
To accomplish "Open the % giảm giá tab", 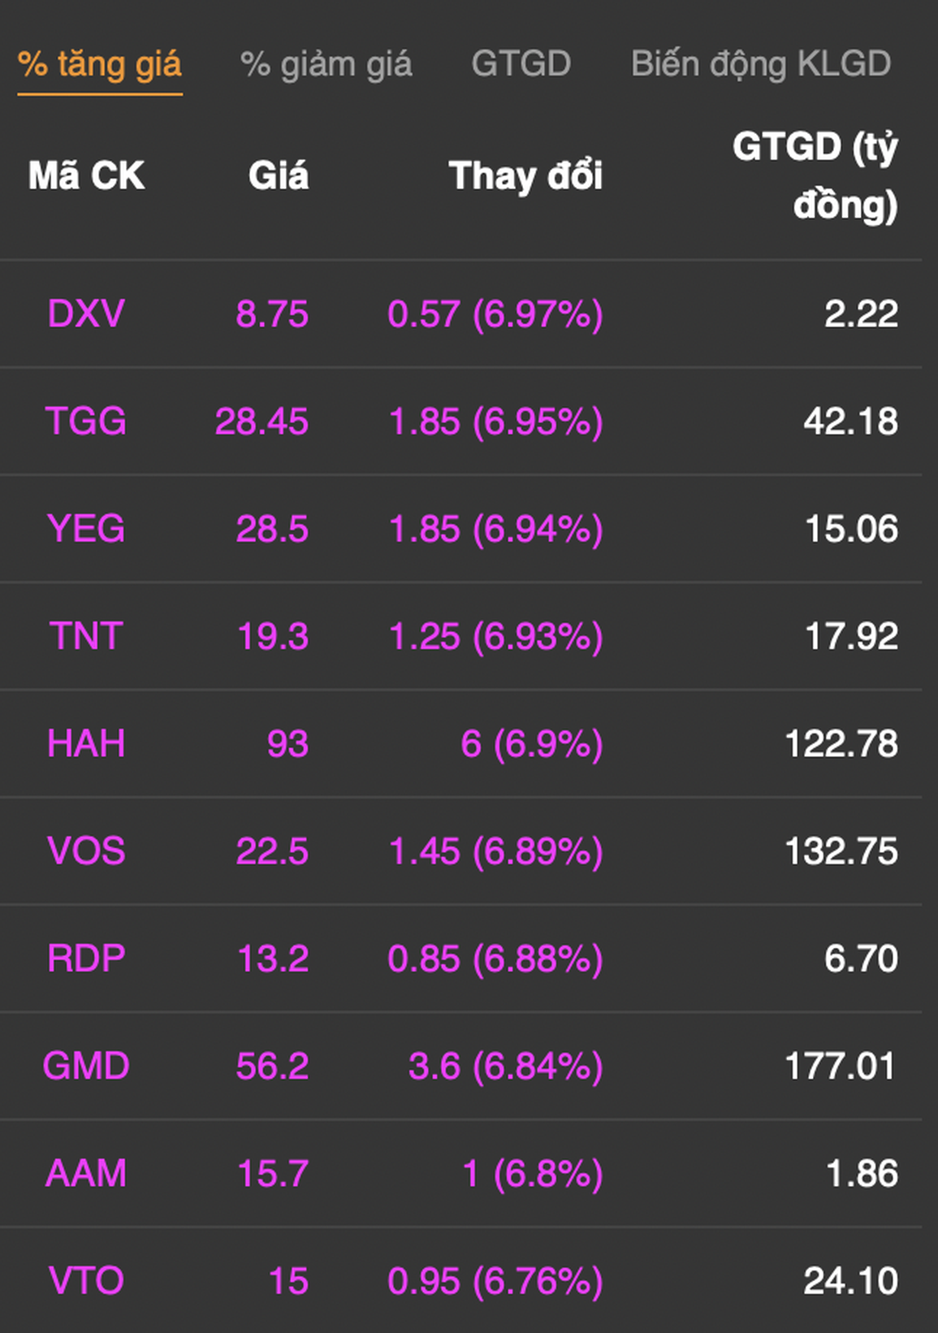I will 326,64.
